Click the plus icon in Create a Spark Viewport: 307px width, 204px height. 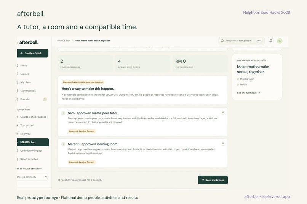pos(21,53)
